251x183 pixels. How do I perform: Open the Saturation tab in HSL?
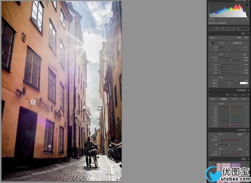pyautogui.click(x=224, y=99)
